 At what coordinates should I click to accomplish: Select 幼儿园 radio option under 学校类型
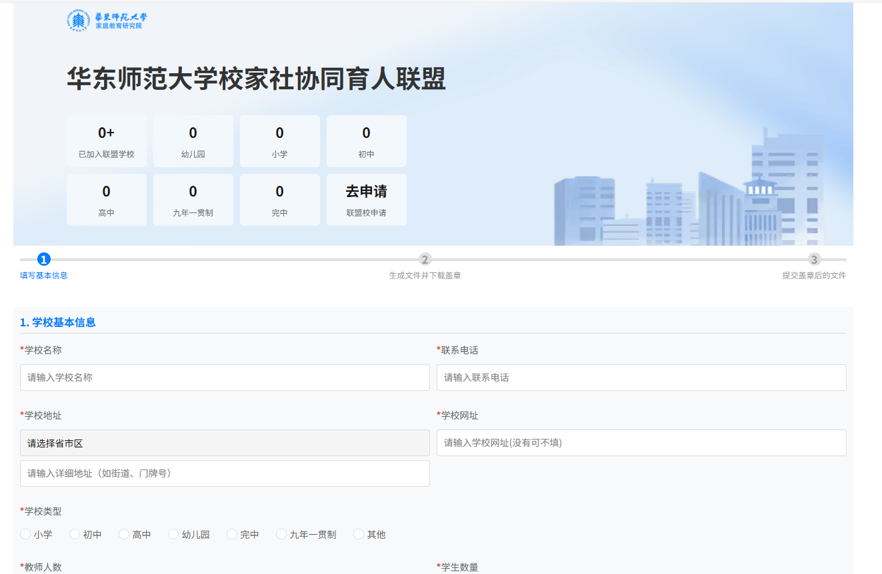(x=173, y=534)
